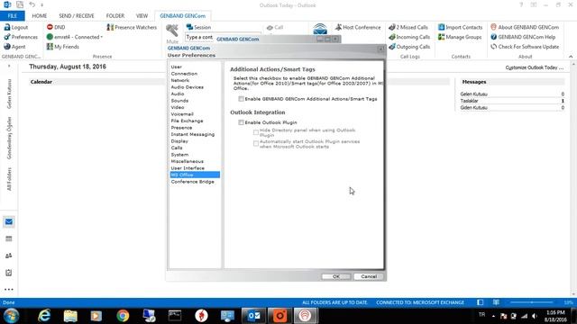
Task: Switch to Calendar view in Outlook sidebar
Action: coord(9,238)
